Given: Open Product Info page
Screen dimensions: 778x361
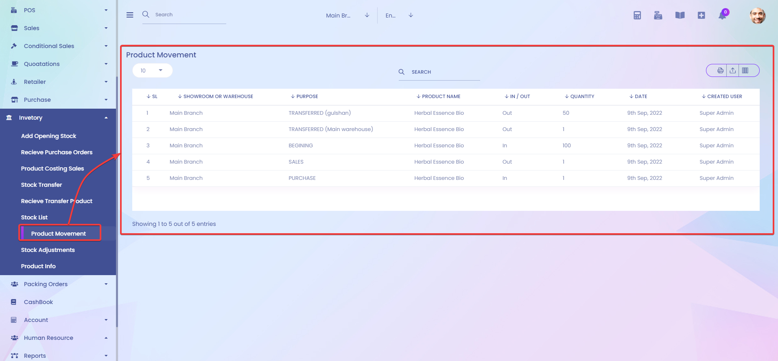Looking at the screenshot, I should pos(38,266).
